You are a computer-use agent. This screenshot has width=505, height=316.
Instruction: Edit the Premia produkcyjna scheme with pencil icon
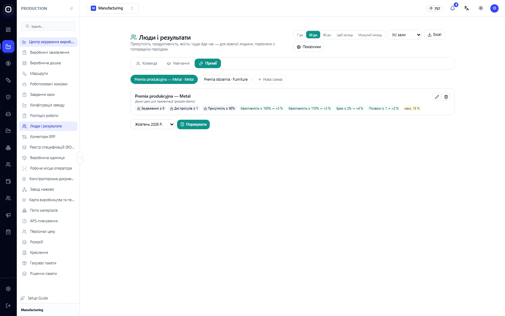437,97
